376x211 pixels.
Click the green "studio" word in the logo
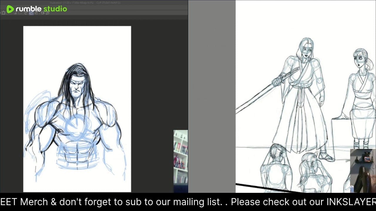(55, 9)
